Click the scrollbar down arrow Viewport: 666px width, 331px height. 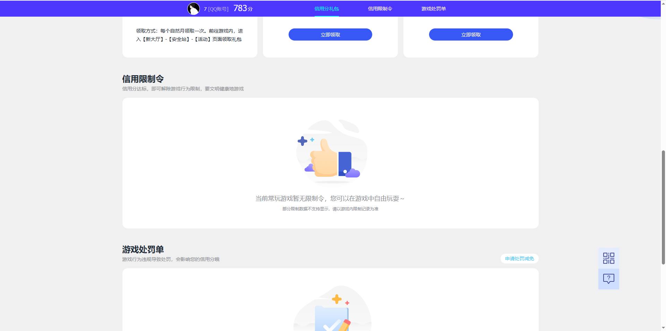click(663, 328)
